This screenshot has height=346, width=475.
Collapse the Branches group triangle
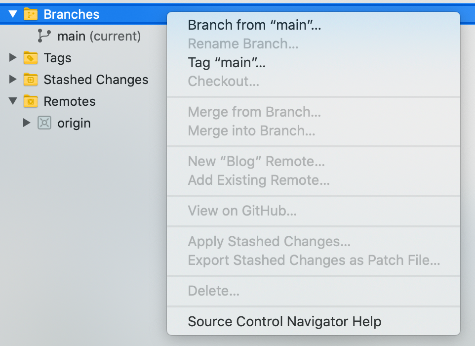(x=13, y=14)
